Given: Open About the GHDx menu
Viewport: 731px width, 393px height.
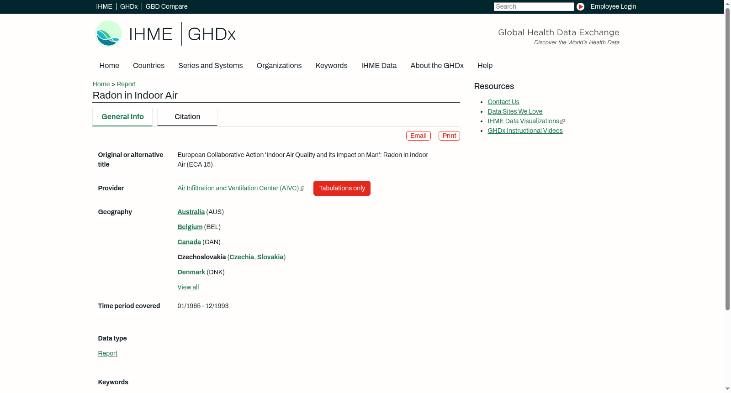Looking at the screenshot, I should click(x=437, y=66).
